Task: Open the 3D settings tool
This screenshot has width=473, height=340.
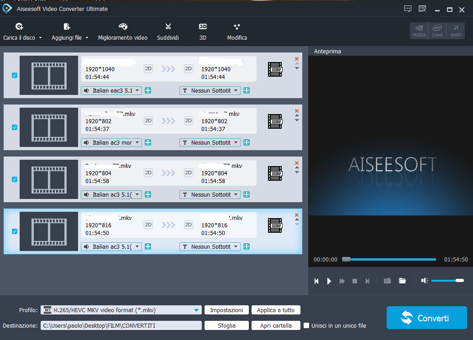Action: (x=203, y=31)
